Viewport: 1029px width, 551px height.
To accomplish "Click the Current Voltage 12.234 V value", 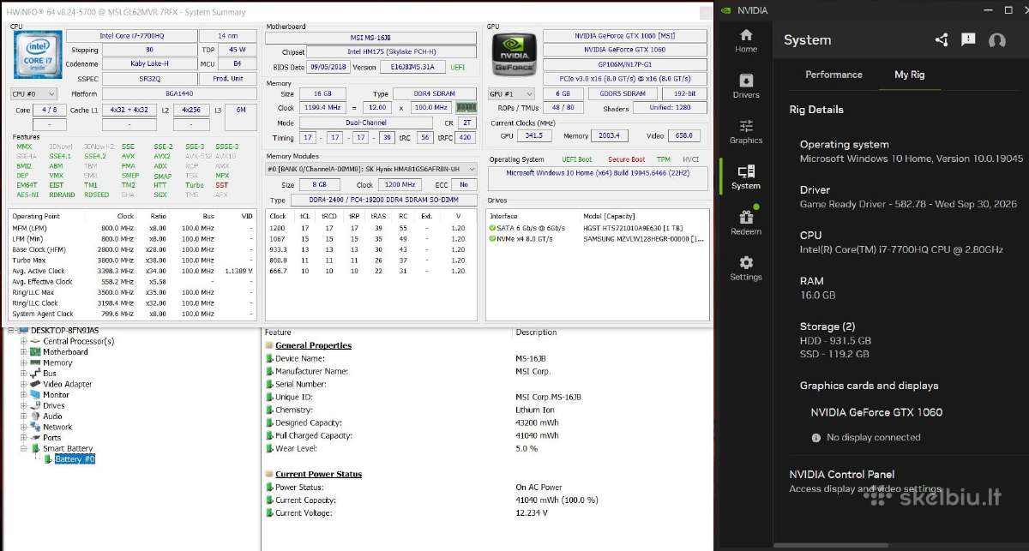I will coord(532,512).
